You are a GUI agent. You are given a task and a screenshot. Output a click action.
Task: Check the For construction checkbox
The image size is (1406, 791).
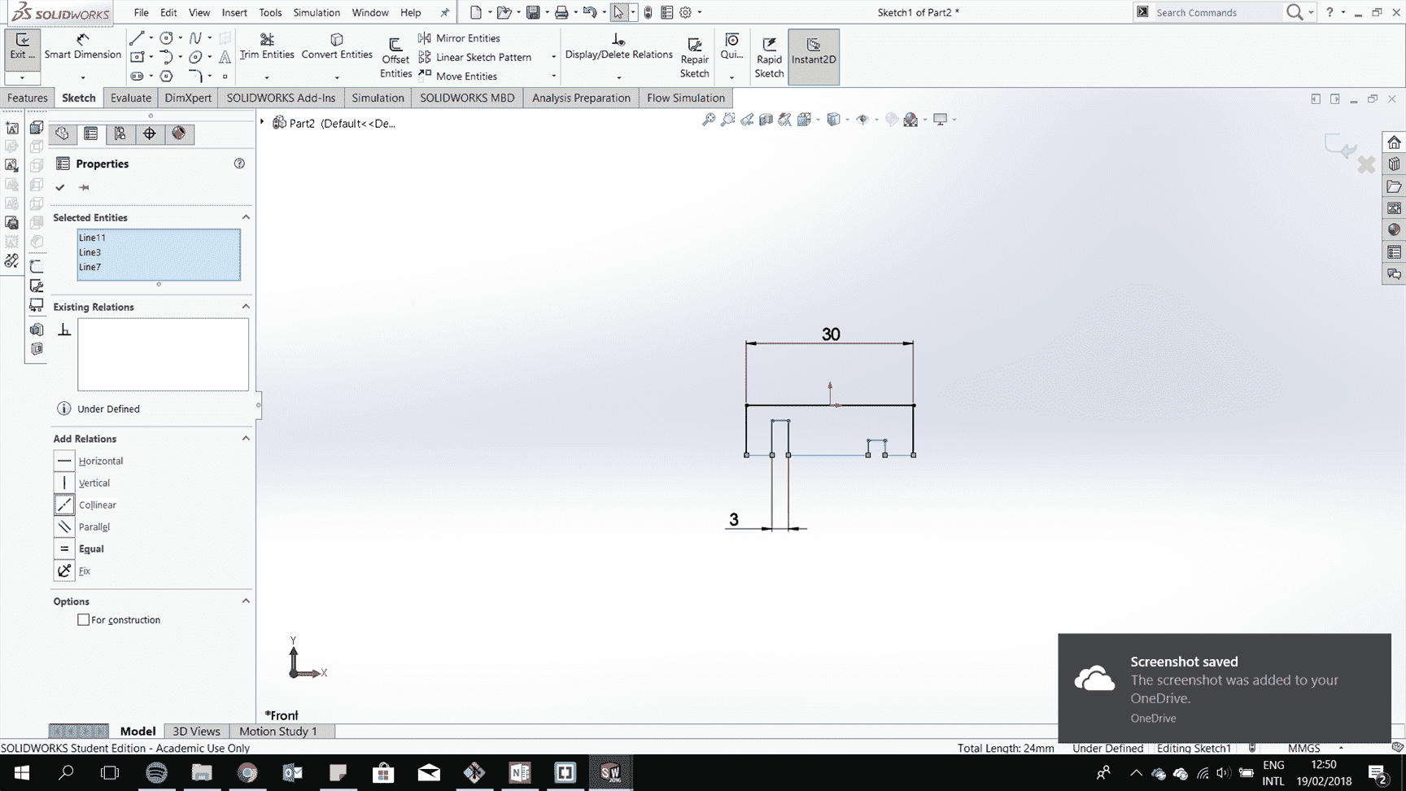83,619
